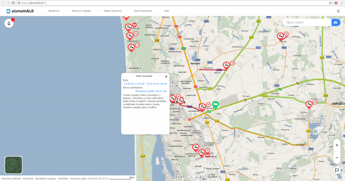Open the notifications bell with red badge
The width and height of the screenshot is (345, 181).
(9, 23)
